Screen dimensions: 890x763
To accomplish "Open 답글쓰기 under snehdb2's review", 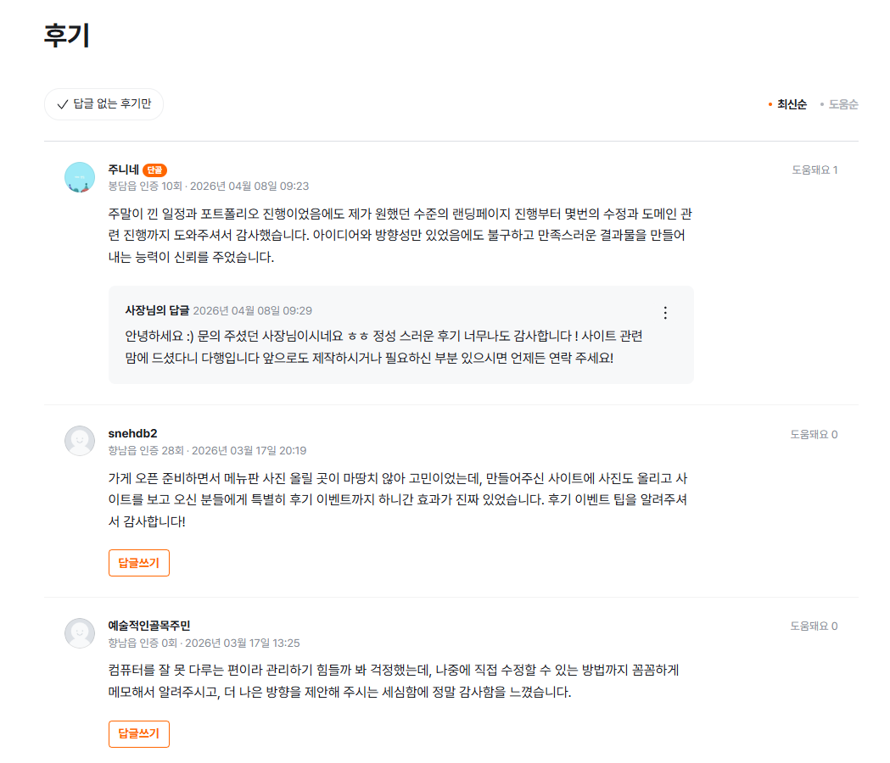I will [138, 562].
